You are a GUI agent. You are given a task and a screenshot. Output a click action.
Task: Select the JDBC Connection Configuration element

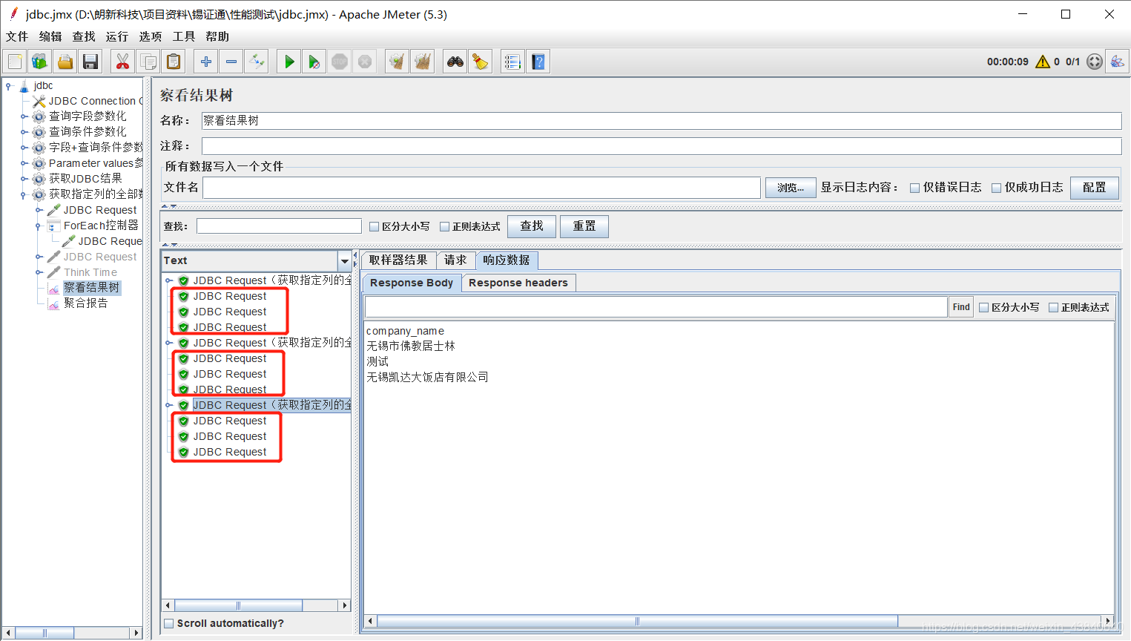(x=88, y=101)
